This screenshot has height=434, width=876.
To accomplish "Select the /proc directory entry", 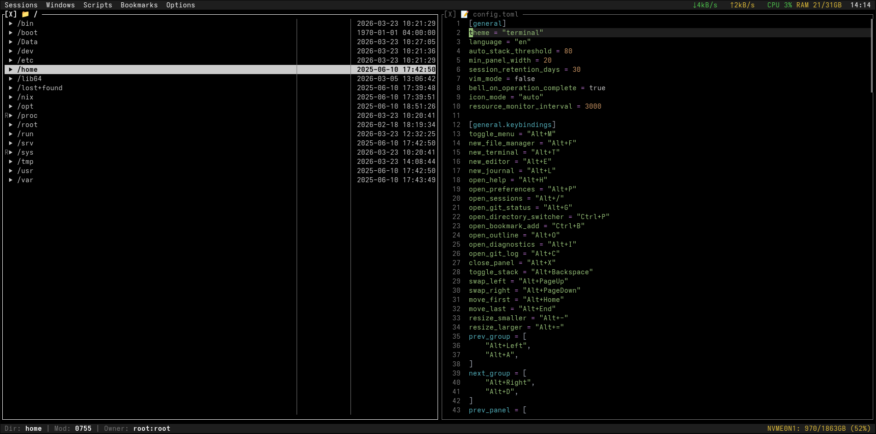I will [x=28, y=116].
